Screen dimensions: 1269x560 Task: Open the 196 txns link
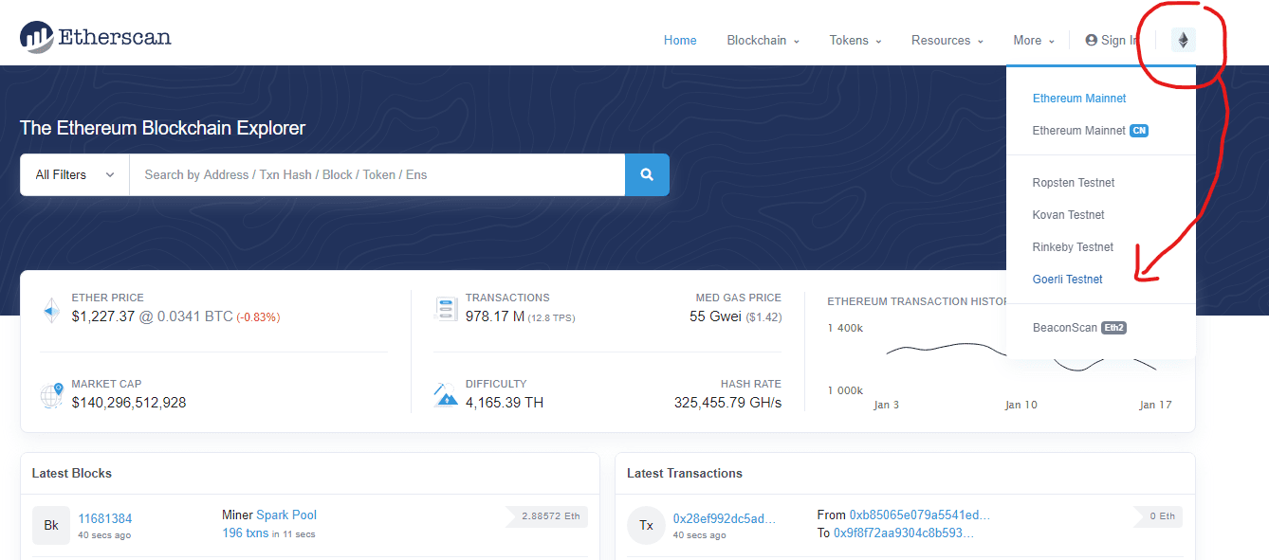pyautogui.click(x=246, y=533)
